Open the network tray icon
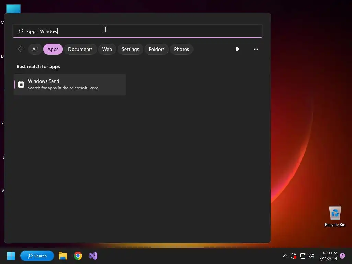This screenshot has width=352, height=264. pos(303,256)
